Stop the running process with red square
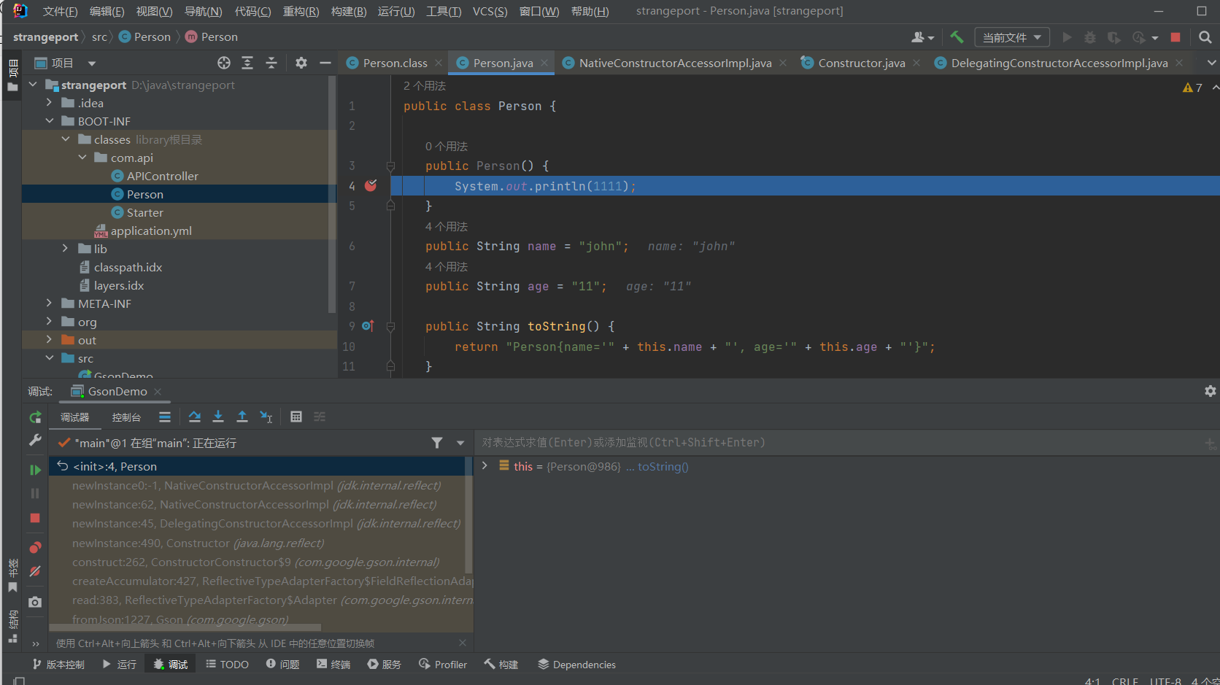 pos(1175,37)
